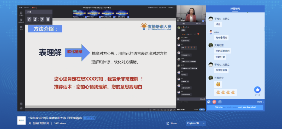Click the zoom-in magnifier on slide toolbar
The image size is (282, 129).
[x=162, y=110]
